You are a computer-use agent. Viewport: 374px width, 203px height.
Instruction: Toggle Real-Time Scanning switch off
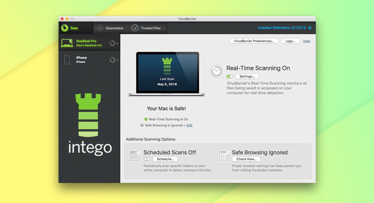[230, 76]
